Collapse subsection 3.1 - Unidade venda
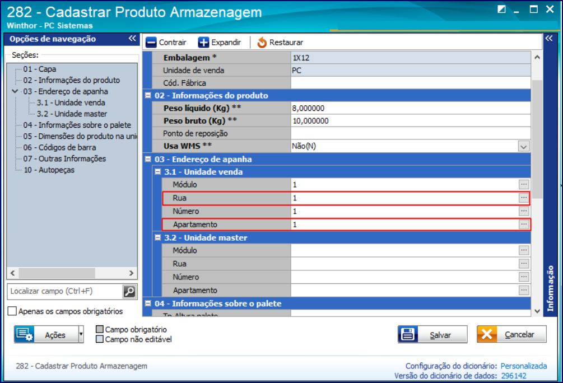Image resolution: width=563 pixels, height=383 pixels. (157, 171)
